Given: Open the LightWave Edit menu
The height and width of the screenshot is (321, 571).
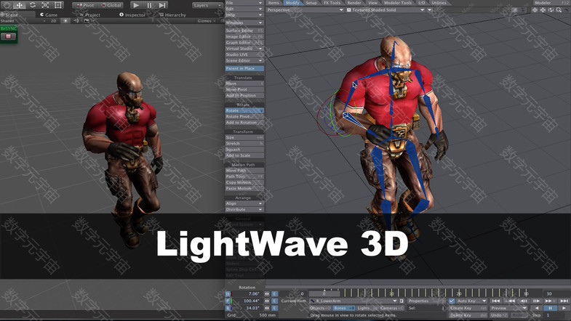Looking at the screenshot, I should (x=244, y=9).
